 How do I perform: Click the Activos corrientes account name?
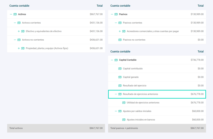31,23
